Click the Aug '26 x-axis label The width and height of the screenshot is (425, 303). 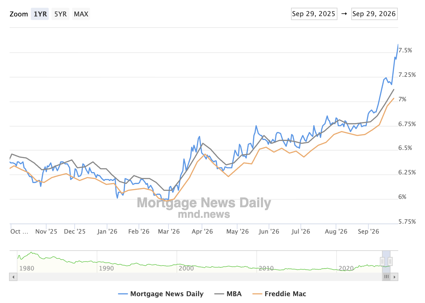pos(336,231)
